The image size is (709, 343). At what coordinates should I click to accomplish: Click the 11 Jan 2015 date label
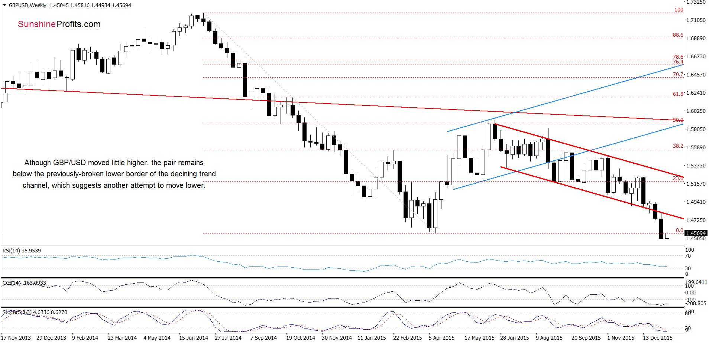[x=372, y=338]
